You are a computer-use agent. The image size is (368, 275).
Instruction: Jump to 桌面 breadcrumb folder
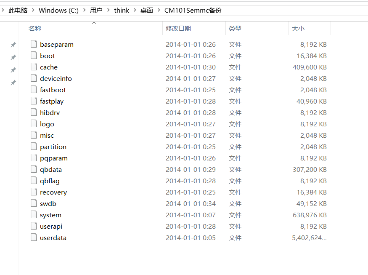147,11
